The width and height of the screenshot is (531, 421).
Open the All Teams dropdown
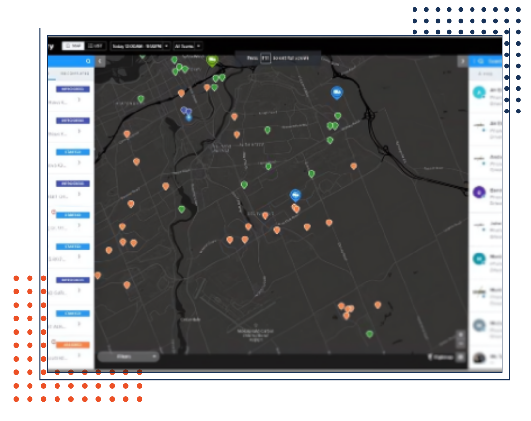click(187, 46)
